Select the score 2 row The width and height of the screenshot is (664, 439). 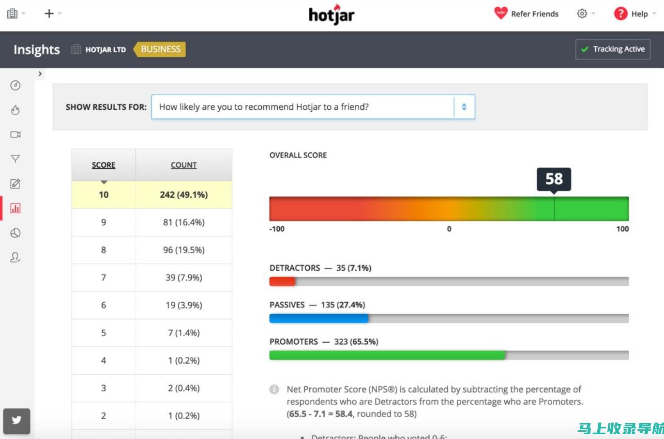(152, 415)
